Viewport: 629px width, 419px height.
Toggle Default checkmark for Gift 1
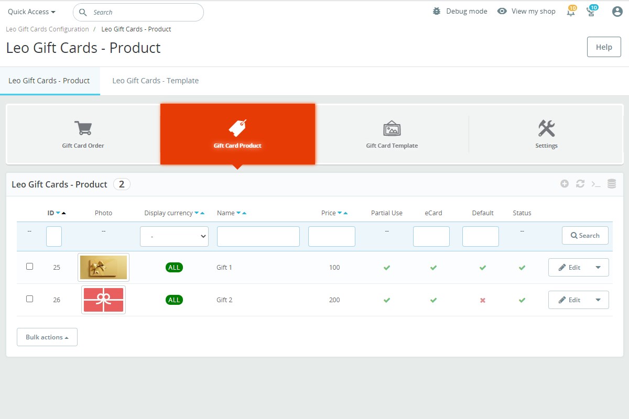coord(483,268)
